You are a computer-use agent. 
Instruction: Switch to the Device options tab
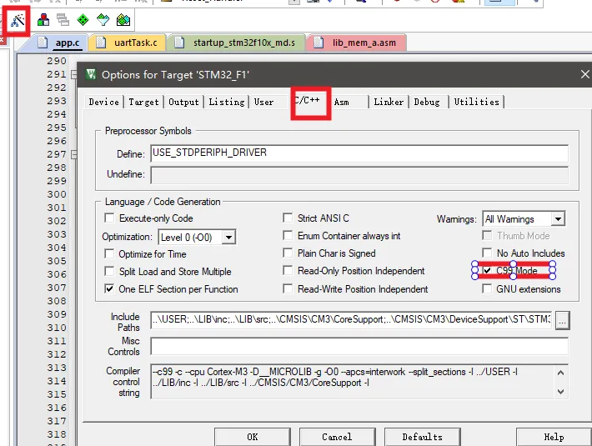pyautogui.click(x=104, y=102)
